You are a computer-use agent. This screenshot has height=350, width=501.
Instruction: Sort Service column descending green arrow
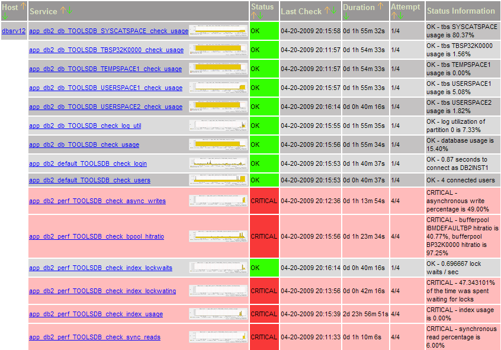[x=70, y=10]
